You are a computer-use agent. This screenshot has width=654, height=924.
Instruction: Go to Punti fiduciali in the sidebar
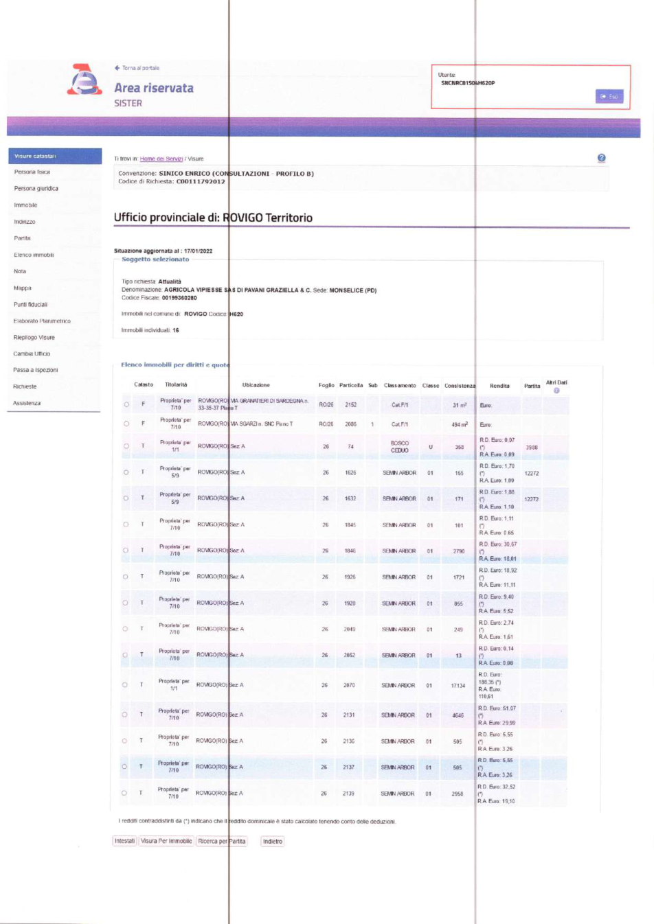(x=31, y=304)
